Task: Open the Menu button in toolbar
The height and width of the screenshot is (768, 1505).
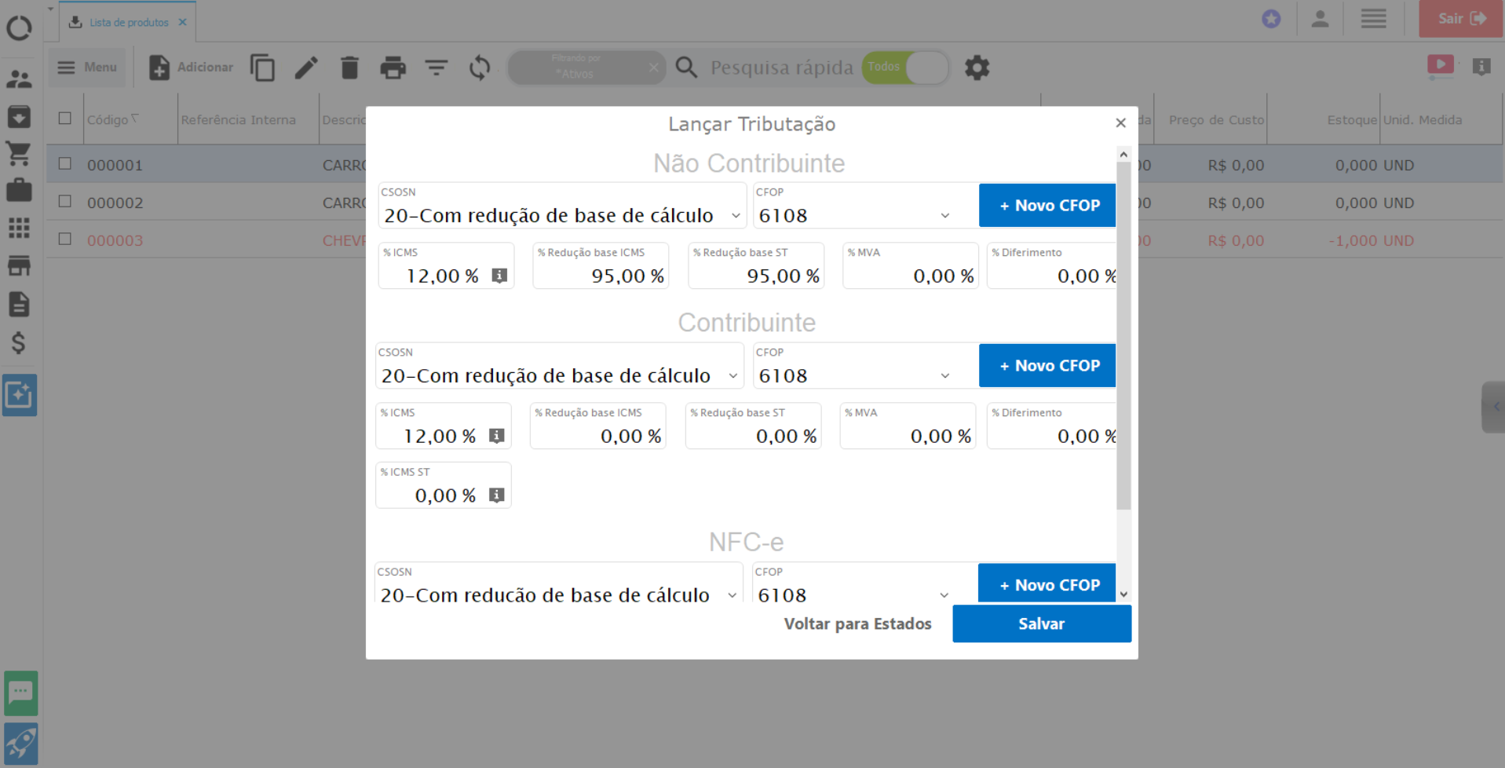Action: 88,68
